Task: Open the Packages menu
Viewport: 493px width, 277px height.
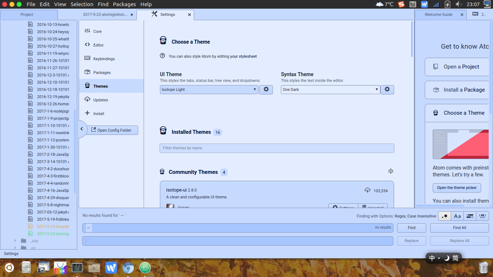Action: (125, 4)
